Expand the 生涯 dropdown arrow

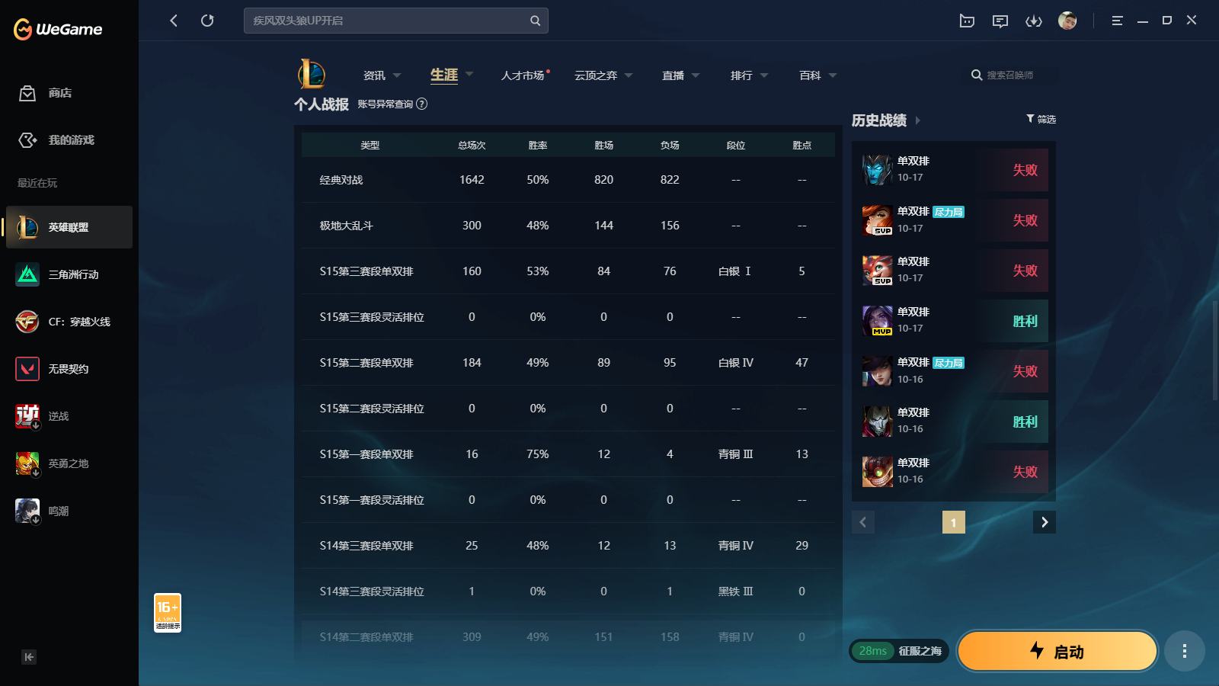469,74
